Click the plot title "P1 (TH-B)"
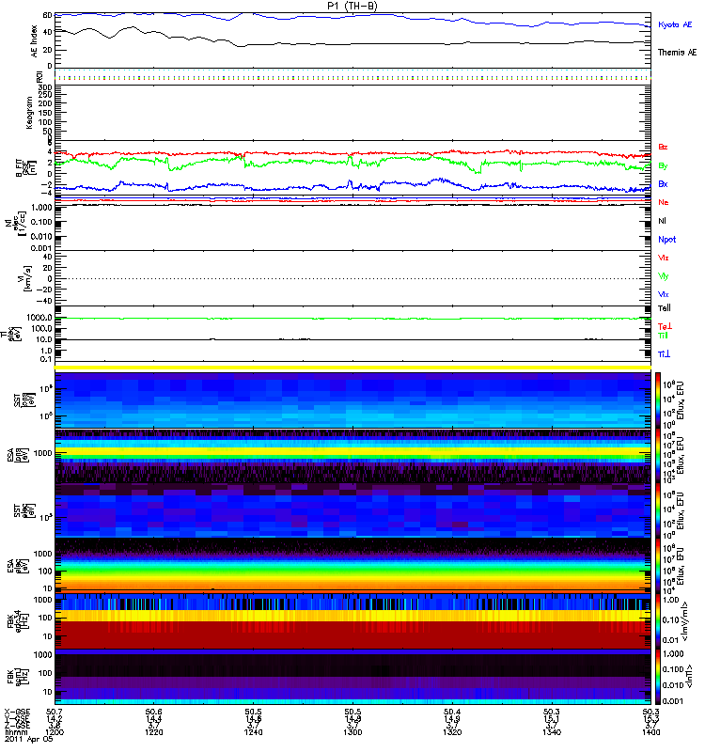Image resolution: width=705 pixels, height=752 pixels. pyautogui.click(x=352, y=6)
